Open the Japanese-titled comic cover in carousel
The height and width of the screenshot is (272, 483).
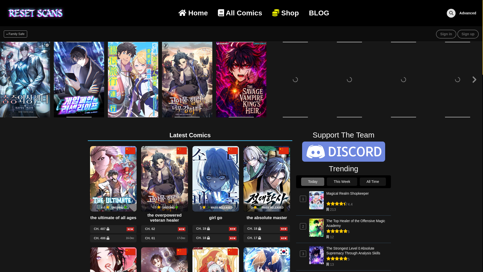click(133, 80)
